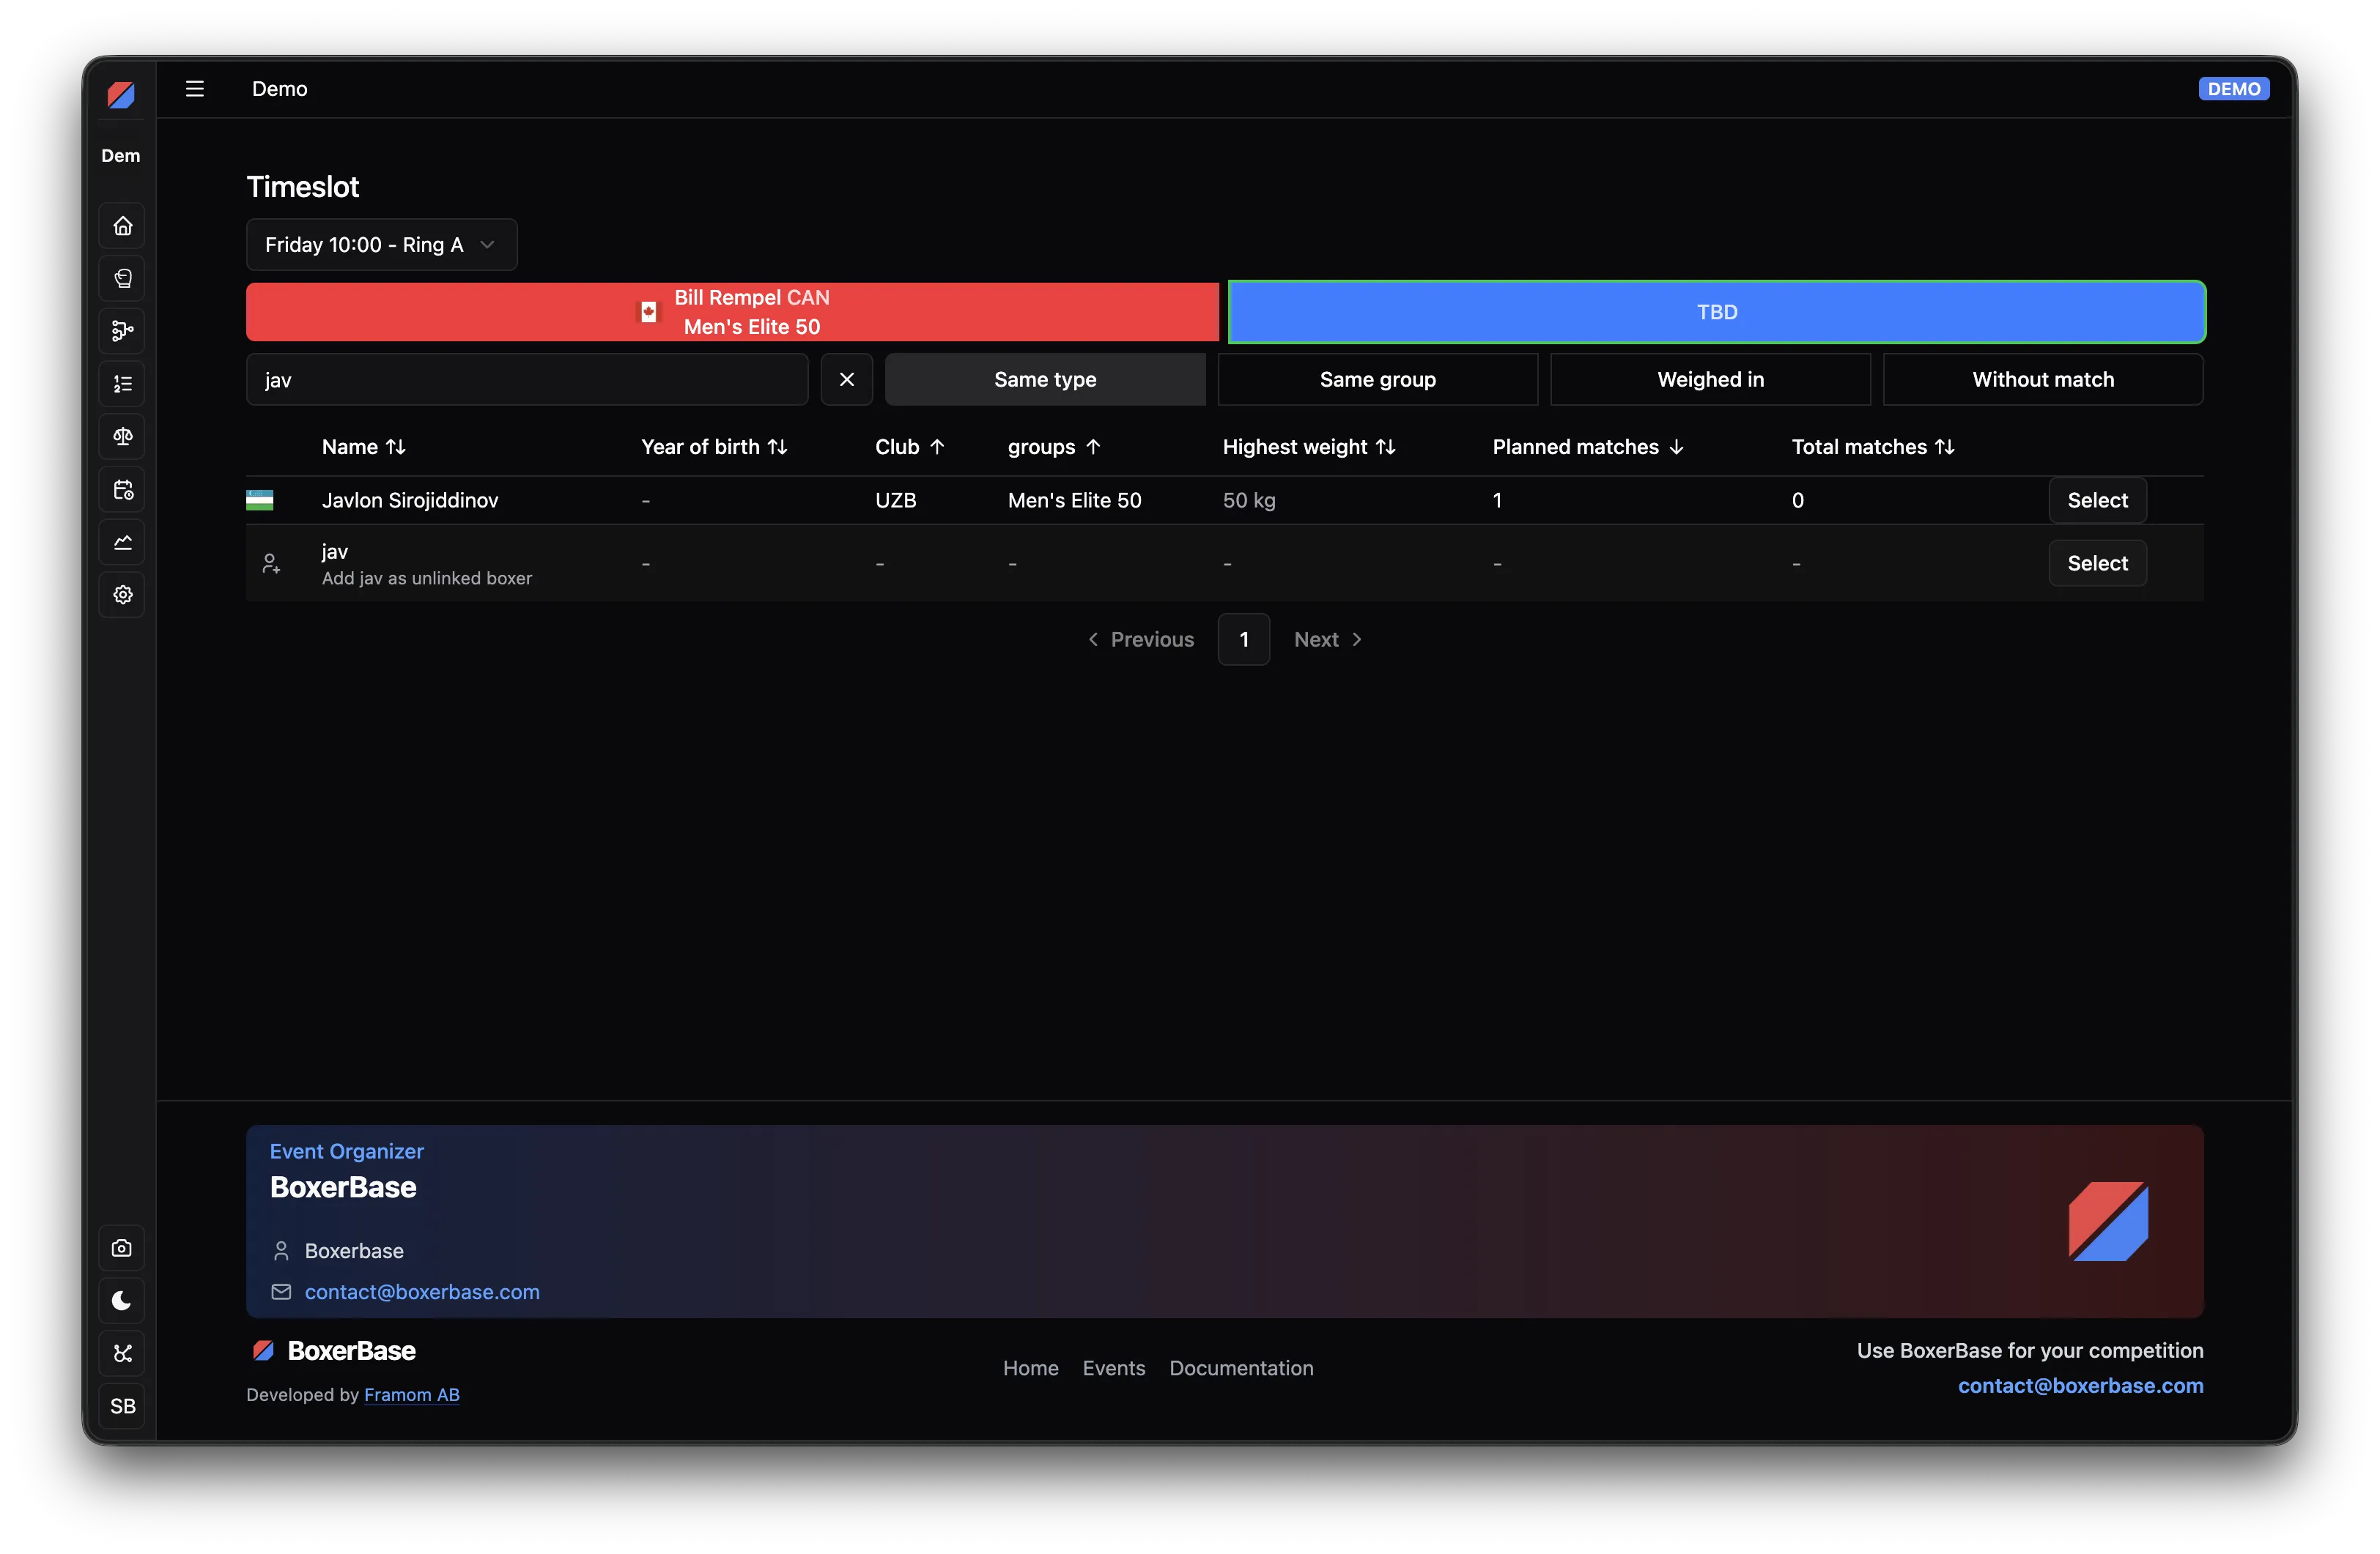Open the calendar schedule icon in sidebar
The height and width of the screenshot is (1554, 2380).
coord(122,490)
